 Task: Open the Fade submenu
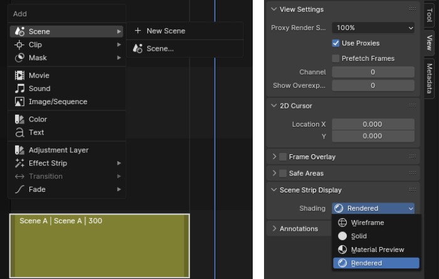[66, 189]
